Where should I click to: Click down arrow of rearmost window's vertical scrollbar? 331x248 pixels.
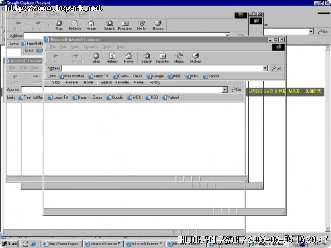tap(328, 229)
